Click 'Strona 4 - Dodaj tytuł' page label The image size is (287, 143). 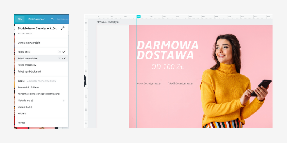(108, 22)
